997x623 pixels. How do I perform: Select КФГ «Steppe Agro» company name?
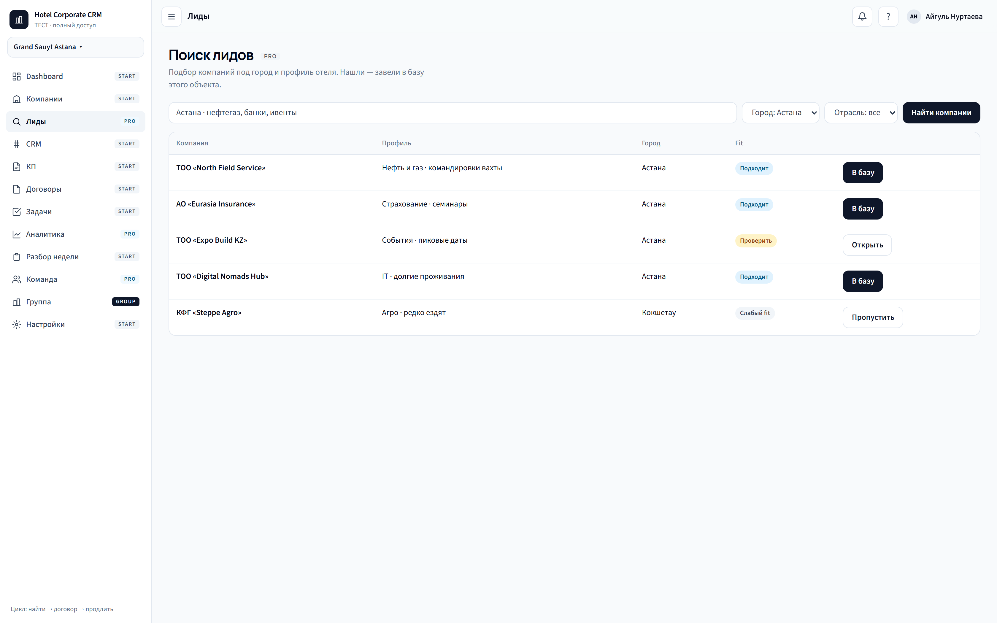point(209,313)
